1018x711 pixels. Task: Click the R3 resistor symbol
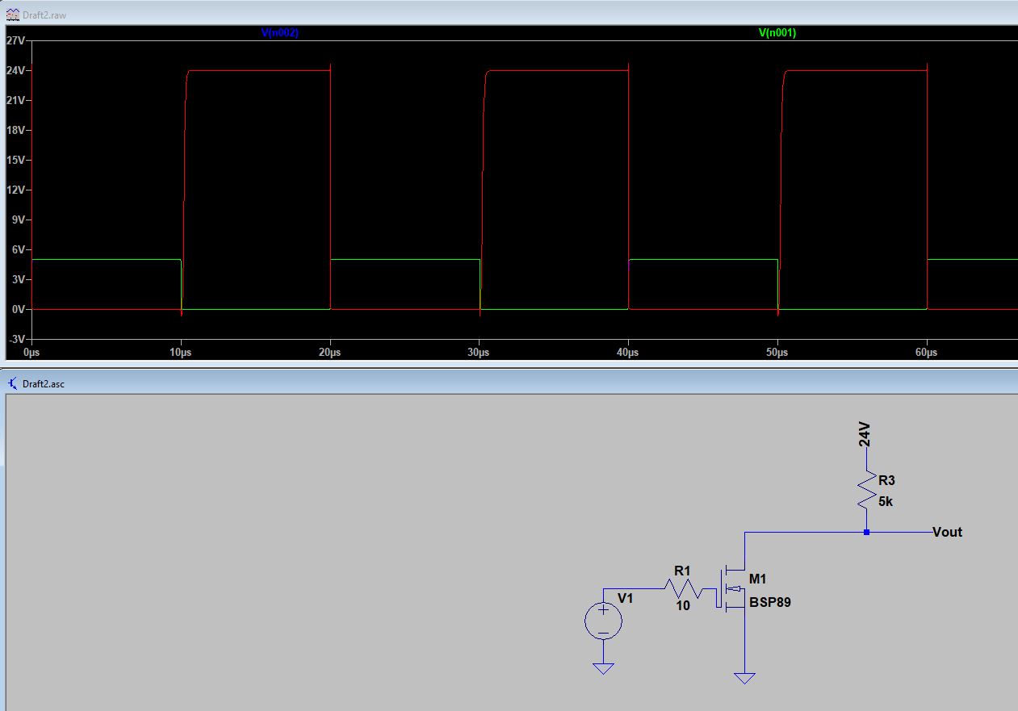click(866, 491)
